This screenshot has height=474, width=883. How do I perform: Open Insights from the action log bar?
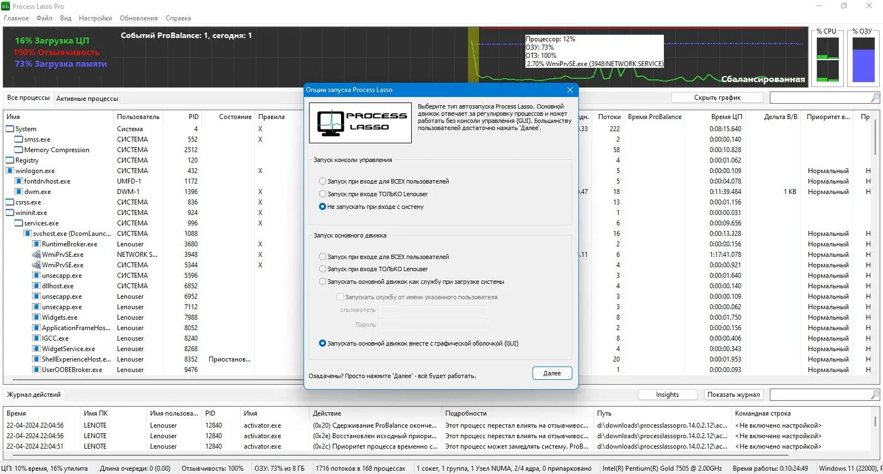pyautogui.click(x=667, y=395)
